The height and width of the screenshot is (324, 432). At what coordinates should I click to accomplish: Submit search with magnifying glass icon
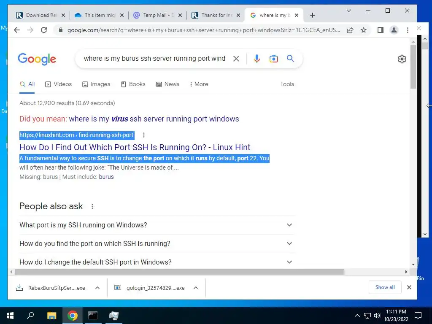pos(290,58)
